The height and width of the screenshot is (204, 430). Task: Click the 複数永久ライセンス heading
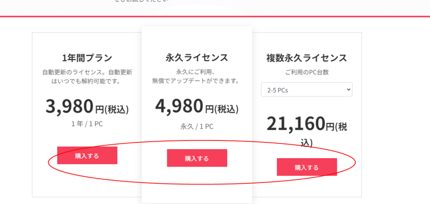(307, 58)
